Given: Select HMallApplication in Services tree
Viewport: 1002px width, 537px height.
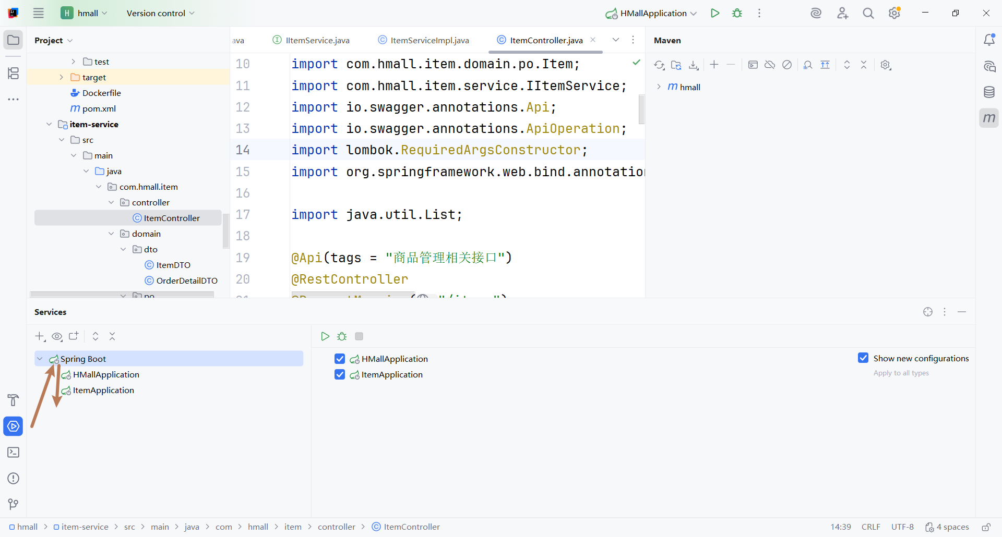Looking at the screenshot, I should [106, 374].
